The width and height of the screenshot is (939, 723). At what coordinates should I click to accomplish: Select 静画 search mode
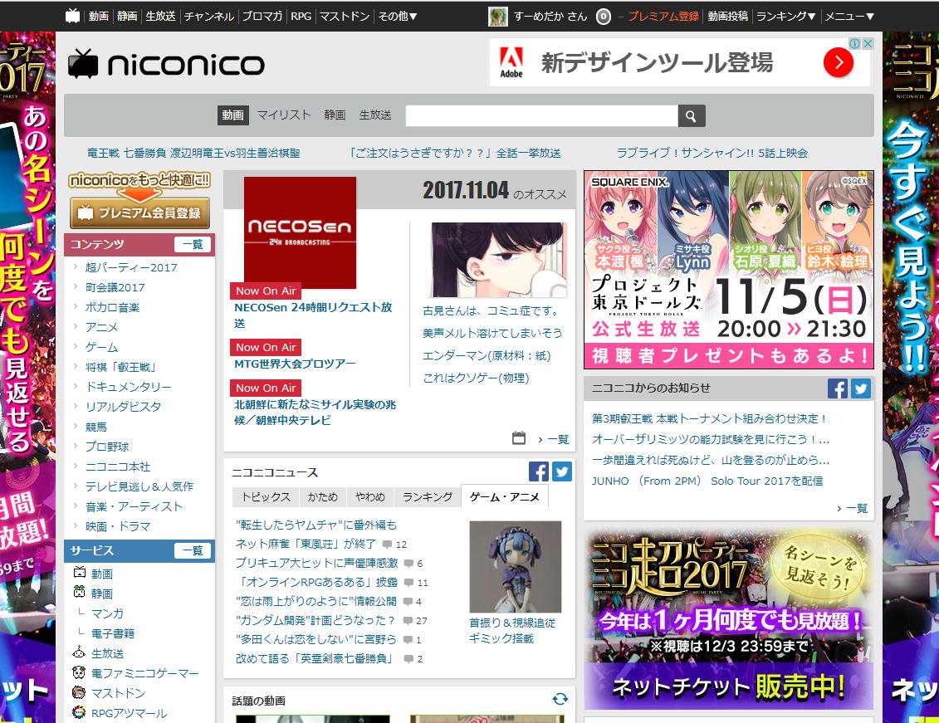[x=335, y=115]
